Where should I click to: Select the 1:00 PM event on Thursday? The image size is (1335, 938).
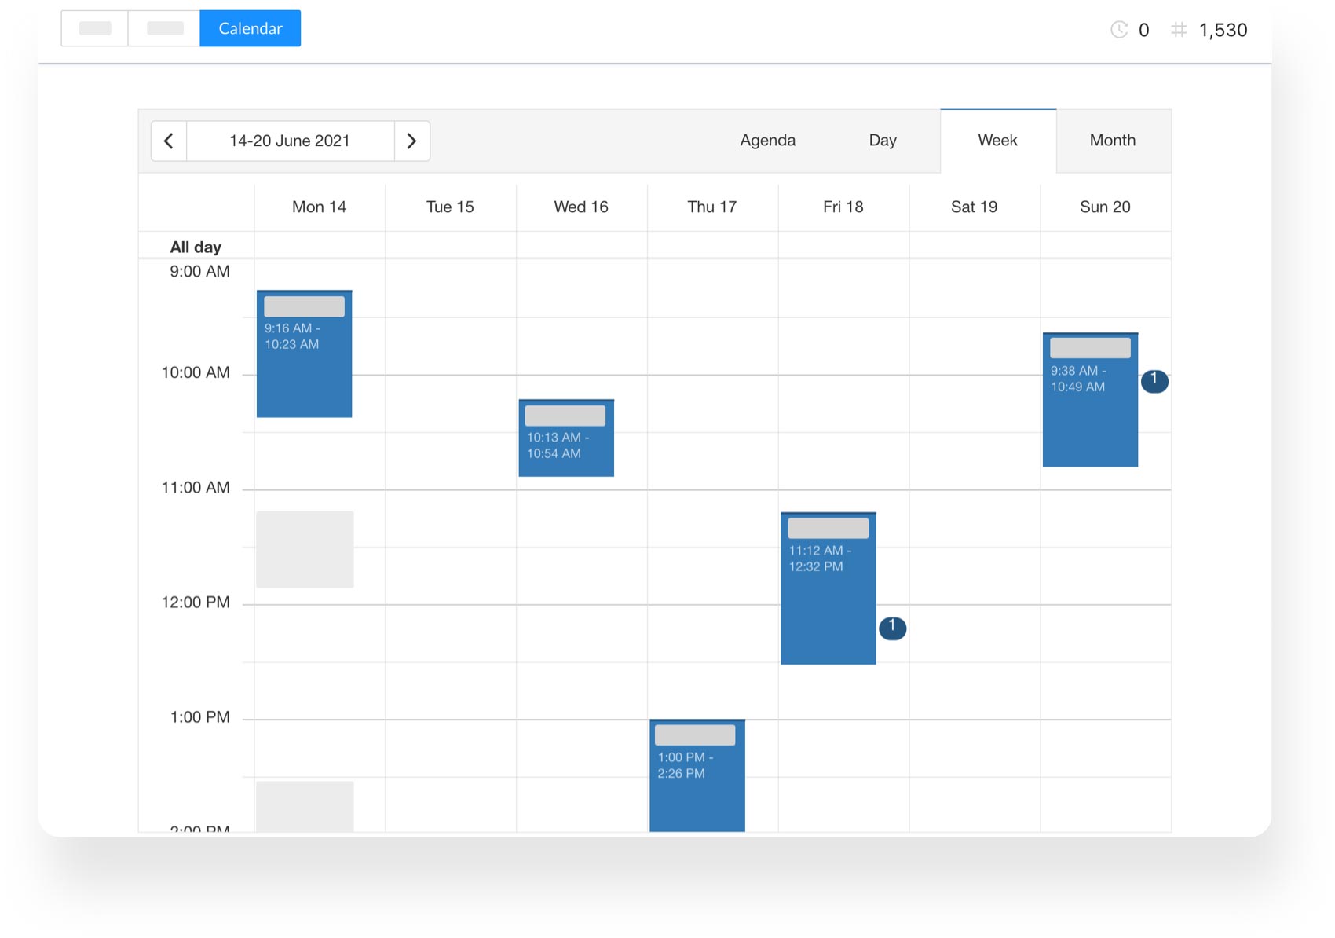[x=697, y=774]
